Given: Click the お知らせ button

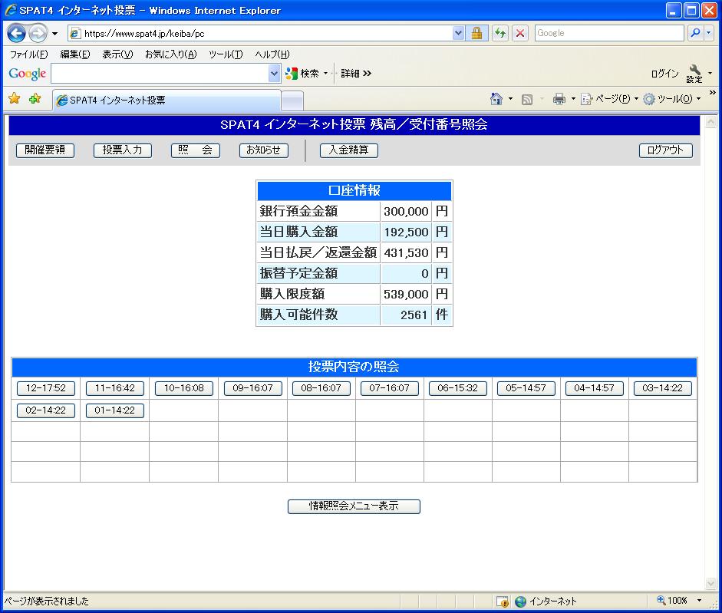Looking at the screenshot, I should pyautogui.click(x=264, y=150).
